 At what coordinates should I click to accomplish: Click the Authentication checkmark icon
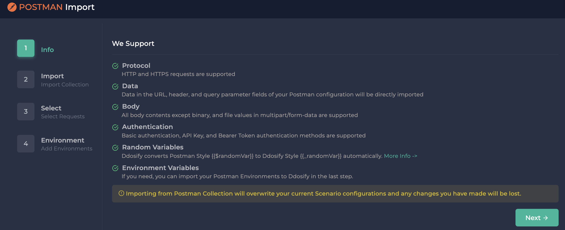pyautogui.click(x=115, y=127)
